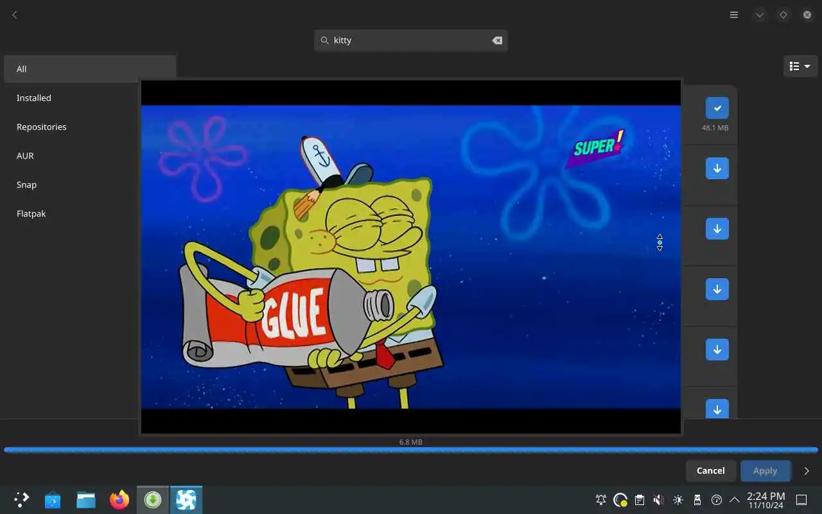Open Dolphin file manager from the taskbar

pyautogui.click(x=86, y=500)
